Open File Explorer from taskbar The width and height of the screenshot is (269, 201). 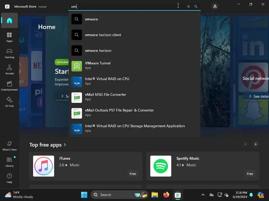(x=154, y=195)
